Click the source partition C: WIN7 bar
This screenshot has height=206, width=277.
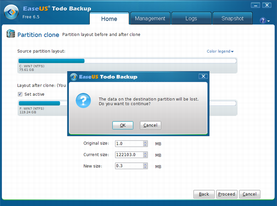127,61
